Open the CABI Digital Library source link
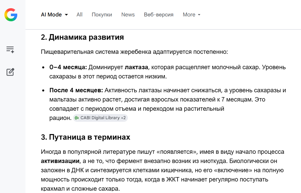 (100, 118)
